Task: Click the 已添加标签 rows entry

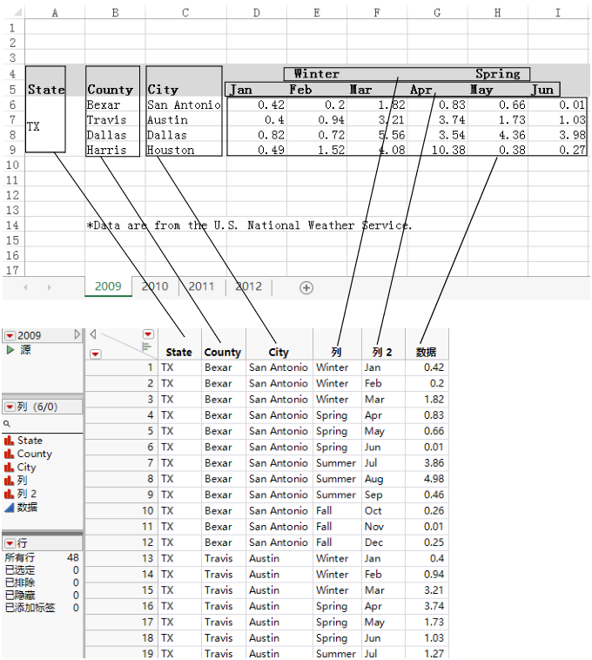Action: [x=42, y=608]
